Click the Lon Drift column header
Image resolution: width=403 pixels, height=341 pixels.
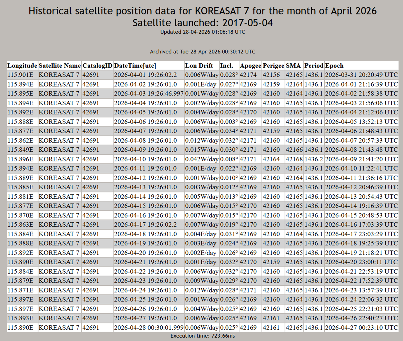[199, 66]
